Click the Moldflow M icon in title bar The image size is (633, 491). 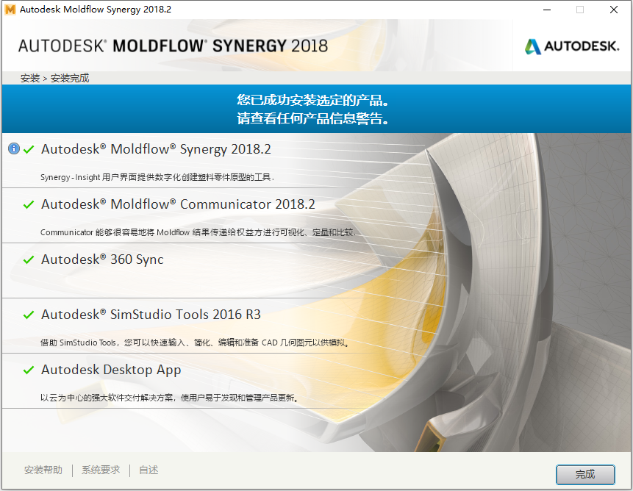[x=10, y=10]
